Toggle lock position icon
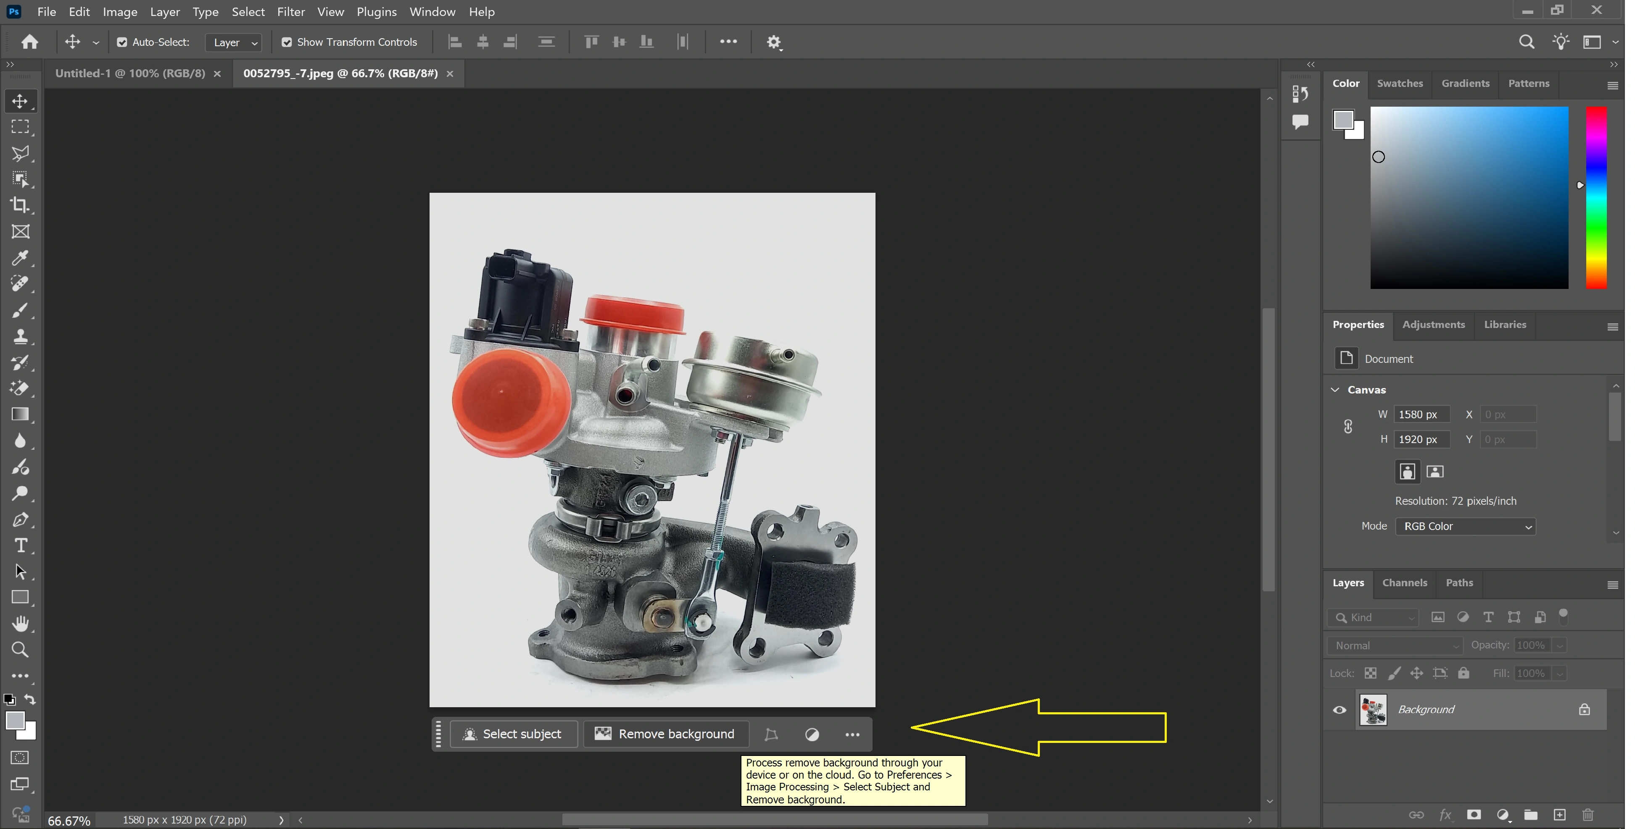This screenshot has width=1635, height=829. [1417, 673]
